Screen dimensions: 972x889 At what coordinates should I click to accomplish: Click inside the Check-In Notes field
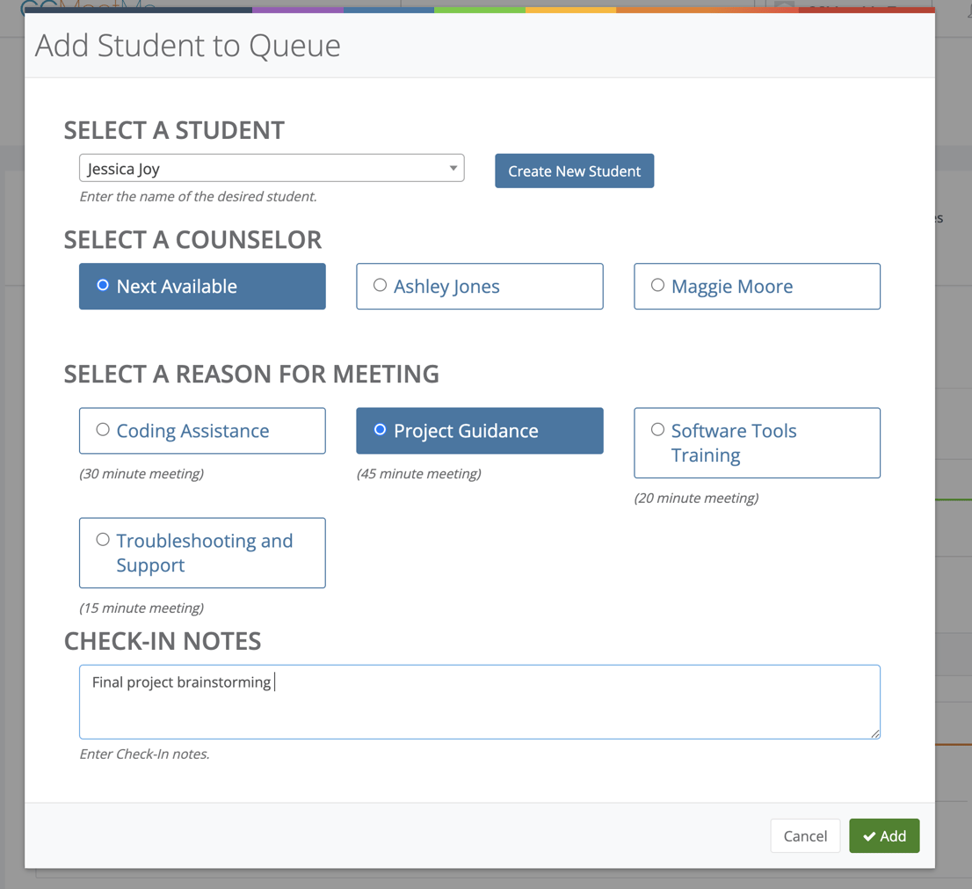[479, 702]
